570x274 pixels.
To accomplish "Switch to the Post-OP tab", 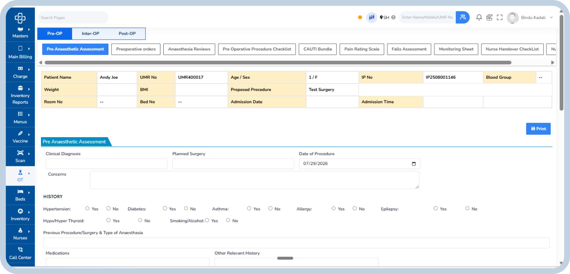I will [x=127, y=33].
